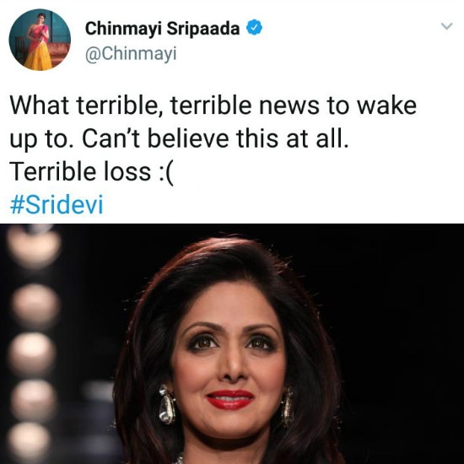Click the left earring in the photo
This screenshot has width=464, height=464.
pyautogui.click(x=167, y=404)
